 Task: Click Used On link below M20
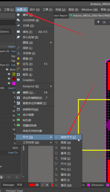click(x=13, y=153)
